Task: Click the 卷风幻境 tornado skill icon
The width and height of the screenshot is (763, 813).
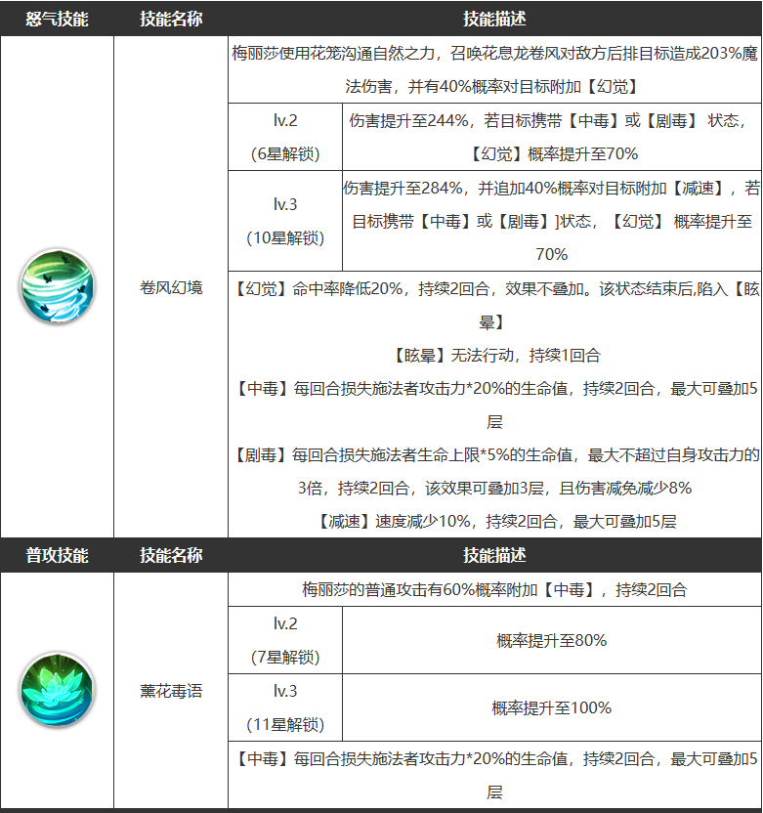Action: pyautogui.click(x=57, y=286)
